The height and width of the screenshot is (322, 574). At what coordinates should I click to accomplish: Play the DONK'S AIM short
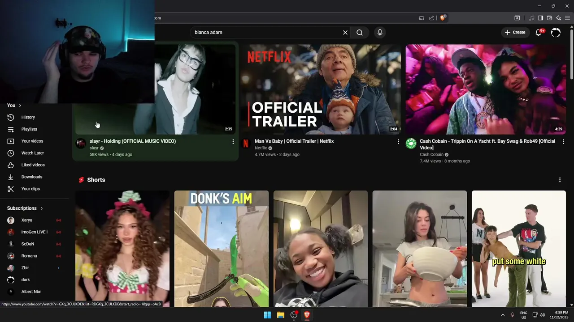pos(222,249)
